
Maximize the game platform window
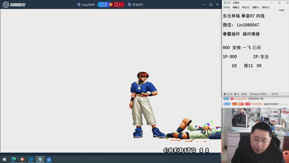[211, 4]
